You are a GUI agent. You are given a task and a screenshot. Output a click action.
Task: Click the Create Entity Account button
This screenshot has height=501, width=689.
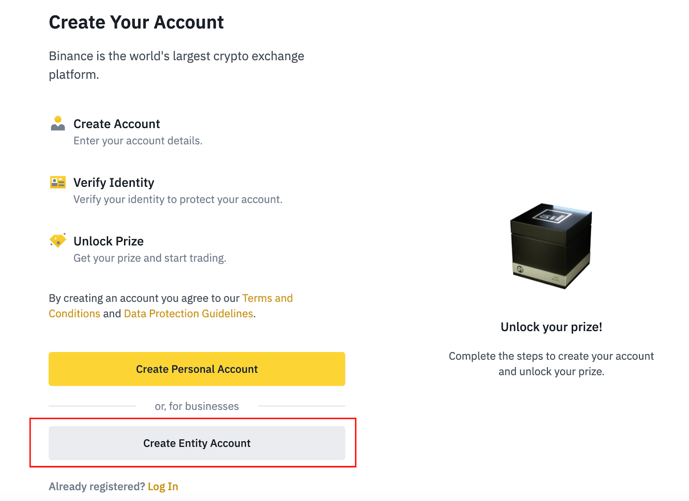(x=197, y=443)
